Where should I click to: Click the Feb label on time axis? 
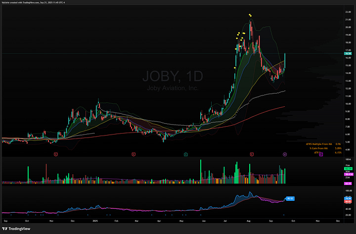coord(117,221)
